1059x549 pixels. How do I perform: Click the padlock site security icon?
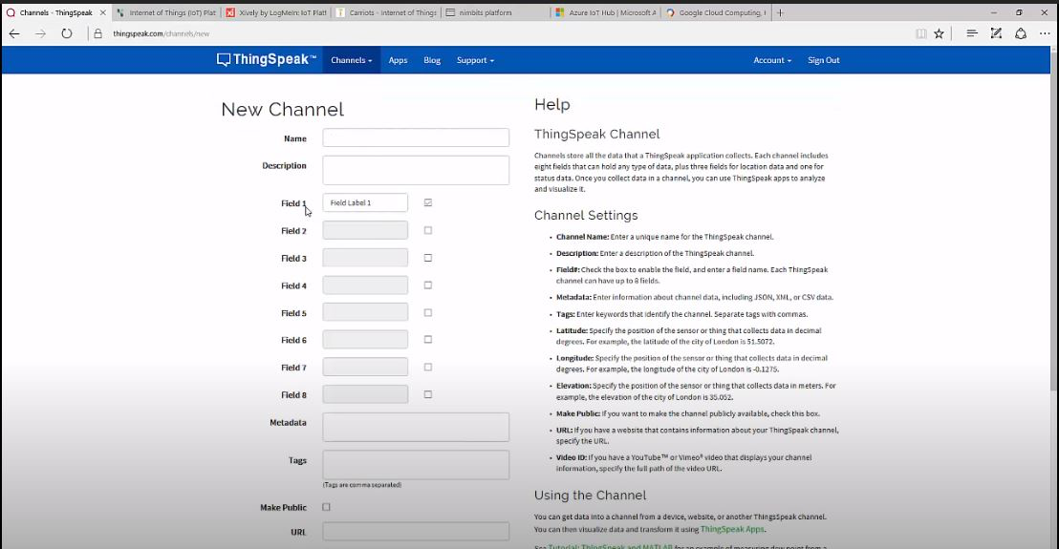click(97, 33)
